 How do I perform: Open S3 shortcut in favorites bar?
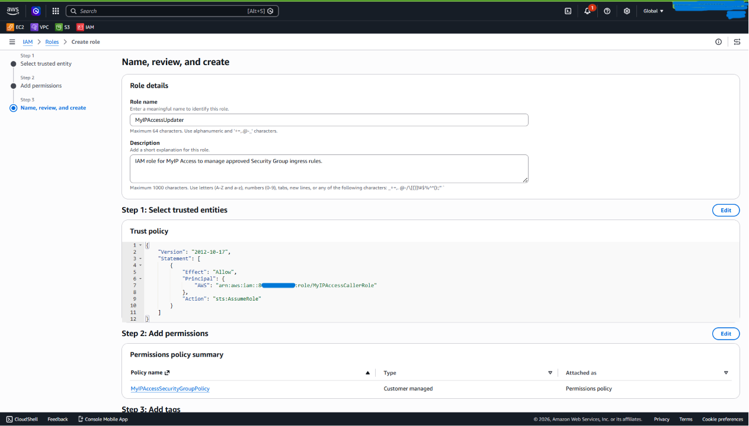click(62, 27)
